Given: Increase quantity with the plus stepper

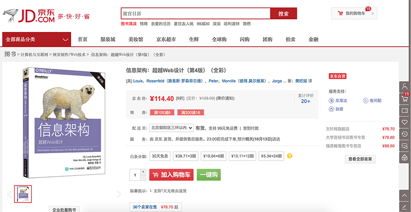Looking at the screenshot, I should tap(143, 171).
